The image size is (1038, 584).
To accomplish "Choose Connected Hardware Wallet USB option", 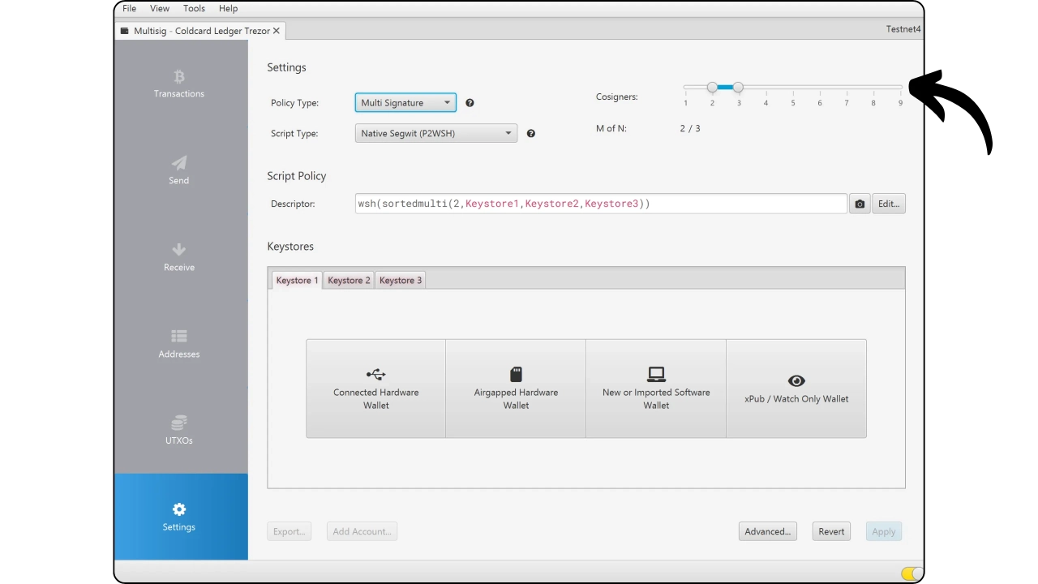I will (376, 389).
